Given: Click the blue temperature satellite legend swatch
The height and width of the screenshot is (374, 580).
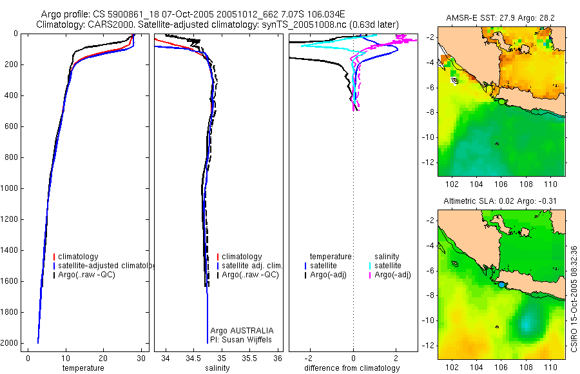Looking at the screenshot, I should click(305, 266).
